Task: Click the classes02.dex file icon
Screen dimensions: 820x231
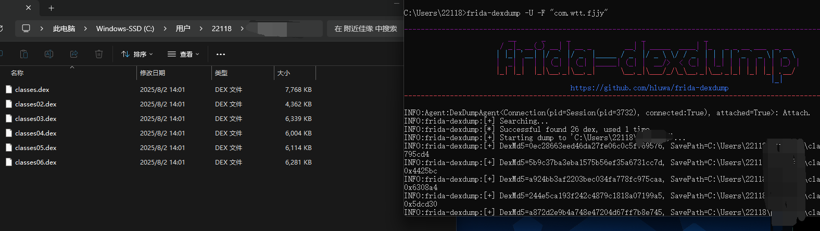Action: point(9,104)
